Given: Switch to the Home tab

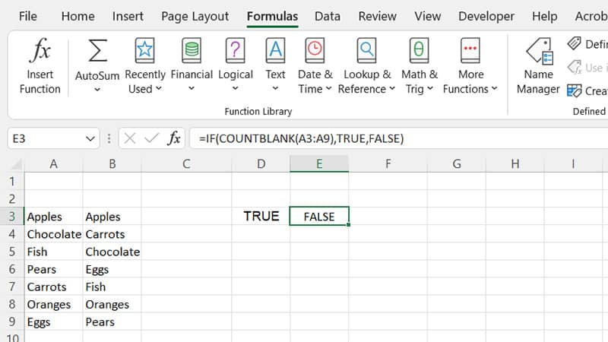Looking at the screenshot, I should pos(78,16).
